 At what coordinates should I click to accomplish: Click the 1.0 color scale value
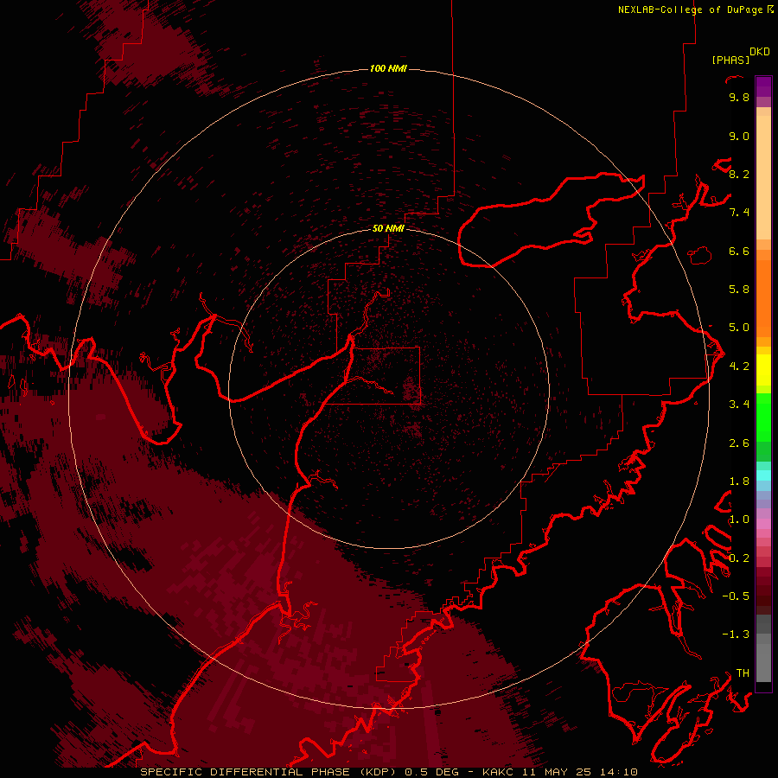(x=739, y=520)
